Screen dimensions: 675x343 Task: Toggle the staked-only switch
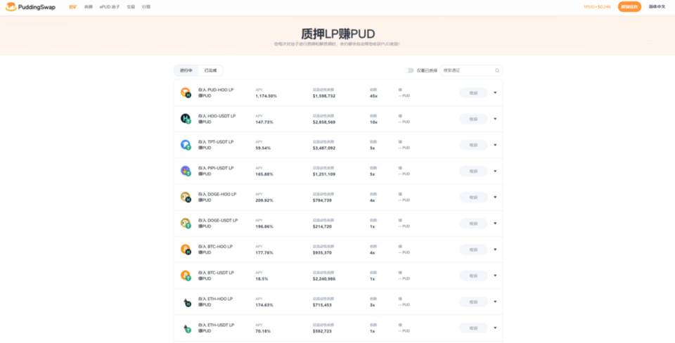tap(409, 70)
